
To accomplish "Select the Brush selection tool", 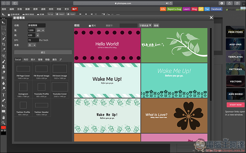I will [3, 39].
